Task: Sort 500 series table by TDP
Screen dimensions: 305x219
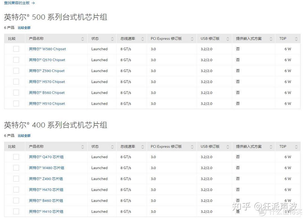Action: tap(296, 39)
